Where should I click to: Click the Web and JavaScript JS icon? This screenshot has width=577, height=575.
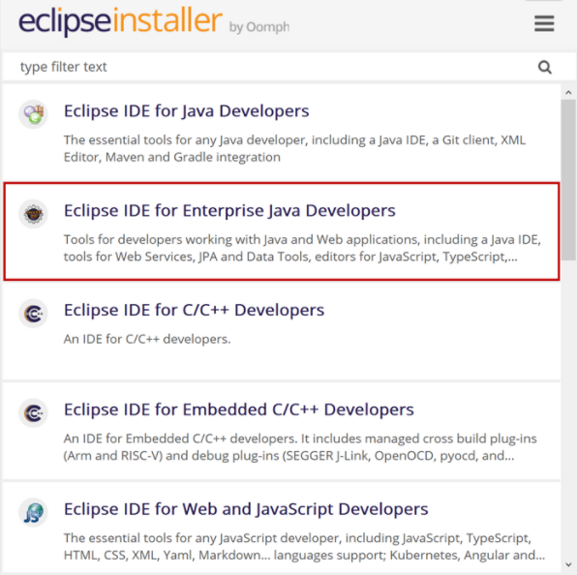(34, 512)
